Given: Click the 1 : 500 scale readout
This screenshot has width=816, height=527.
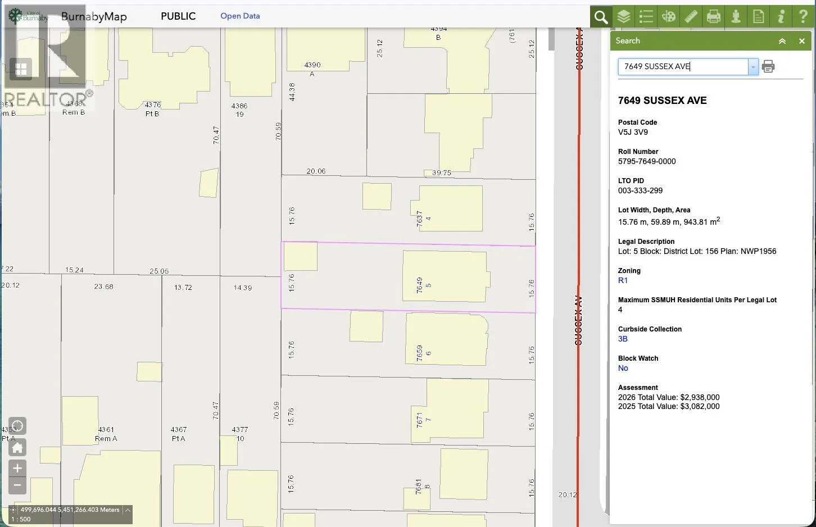Looking at the screenshot, I should click(x=21, y=519).
